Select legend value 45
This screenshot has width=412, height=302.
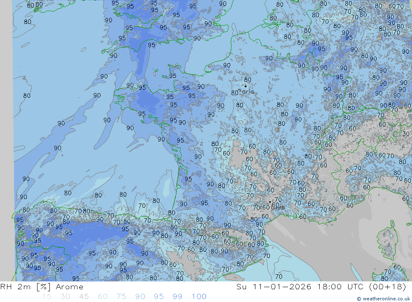pos(84,297)
